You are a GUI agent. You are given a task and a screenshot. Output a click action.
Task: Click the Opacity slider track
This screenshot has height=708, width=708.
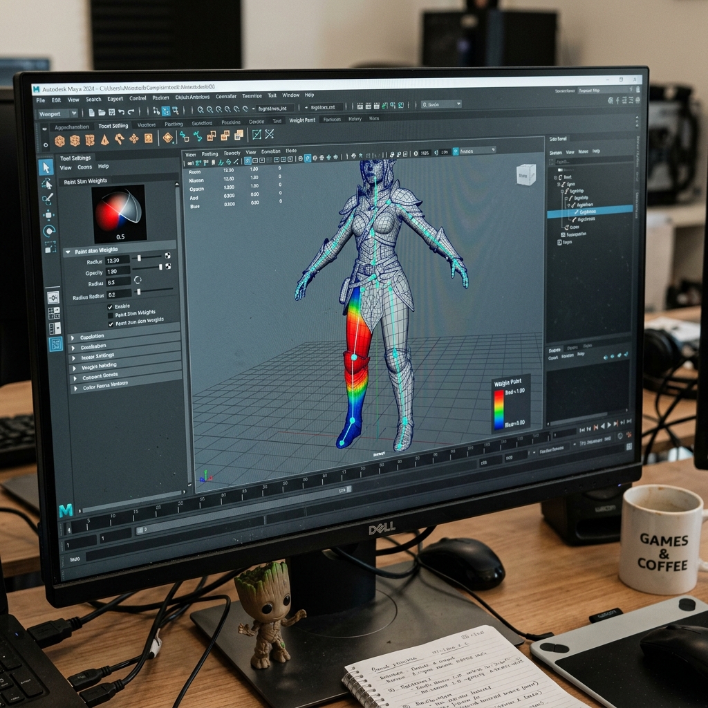(x=147, y=268)
